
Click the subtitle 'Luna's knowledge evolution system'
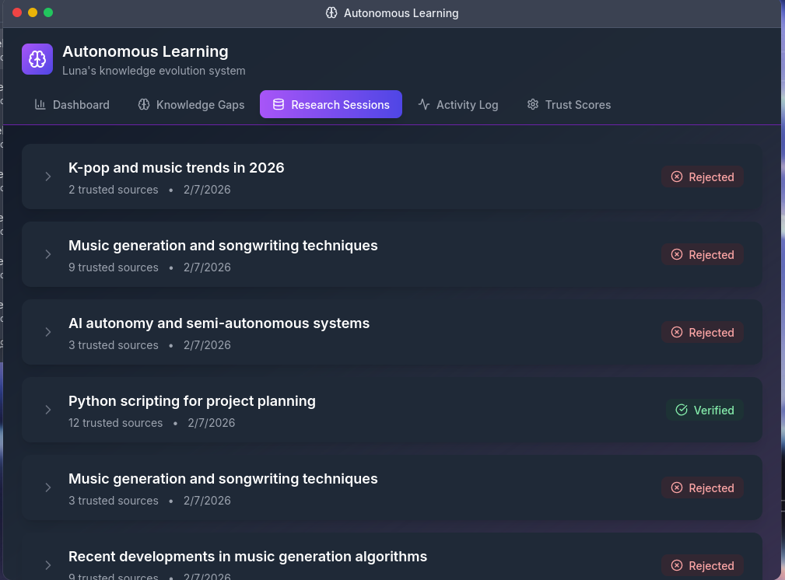click(x=154, y=71)
